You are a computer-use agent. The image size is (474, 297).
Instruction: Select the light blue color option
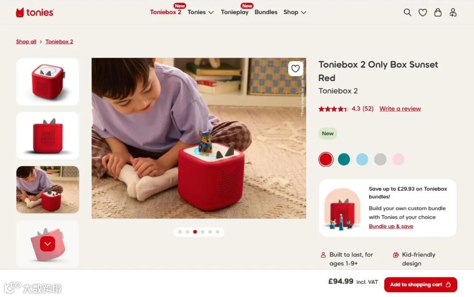coord(362,159)
